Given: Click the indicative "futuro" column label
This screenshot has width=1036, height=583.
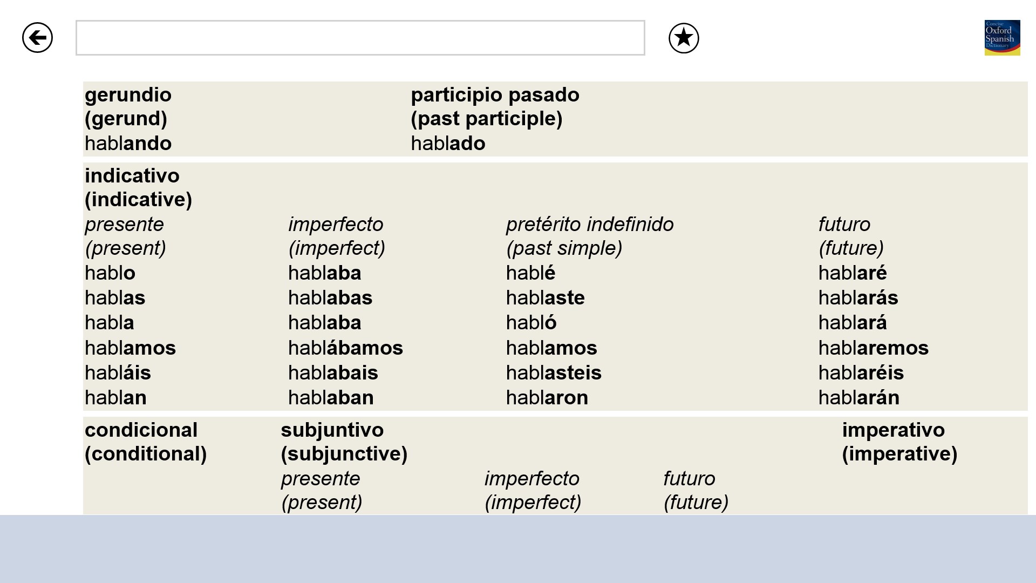Looking at the screenshot, I should (844, 225).
